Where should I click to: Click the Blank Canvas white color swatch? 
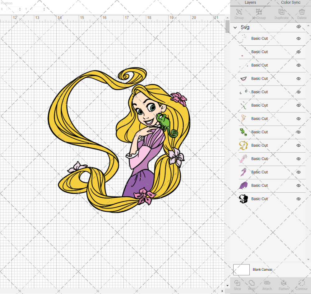point(241,270)
